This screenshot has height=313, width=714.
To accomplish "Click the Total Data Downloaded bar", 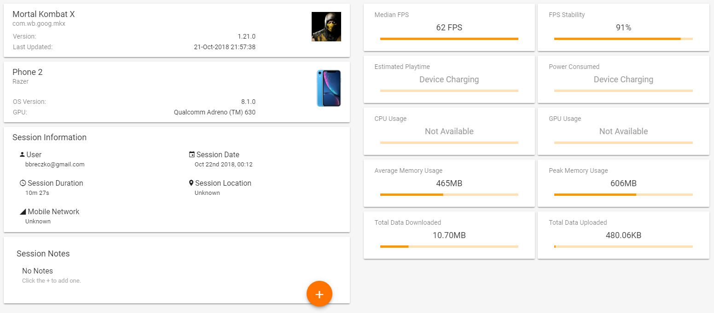I will (449, 247).
